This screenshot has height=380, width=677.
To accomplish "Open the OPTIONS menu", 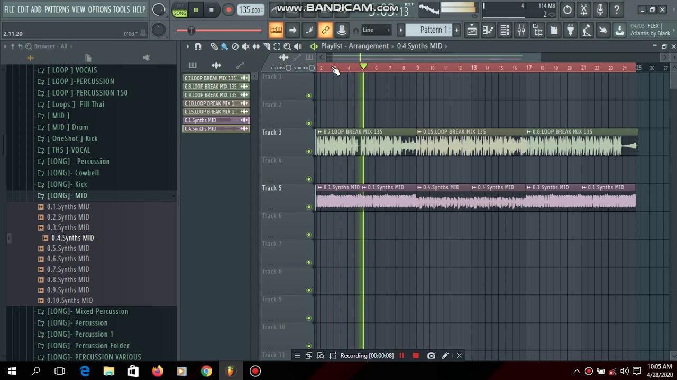I will pos(99,9).
